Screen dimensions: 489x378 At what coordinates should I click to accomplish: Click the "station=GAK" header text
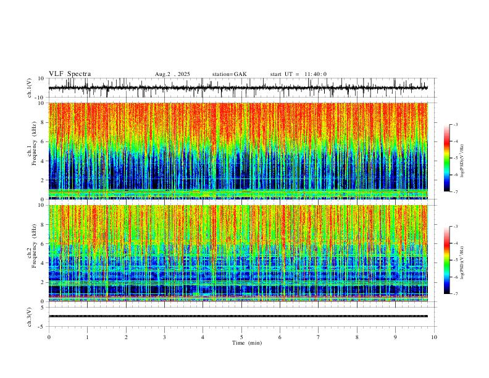coord(229,74)
